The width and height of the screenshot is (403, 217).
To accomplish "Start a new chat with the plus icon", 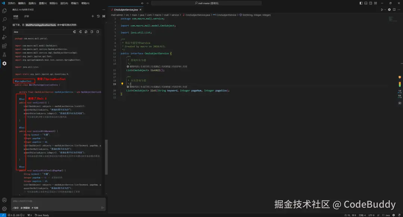I will coord(93,16).
